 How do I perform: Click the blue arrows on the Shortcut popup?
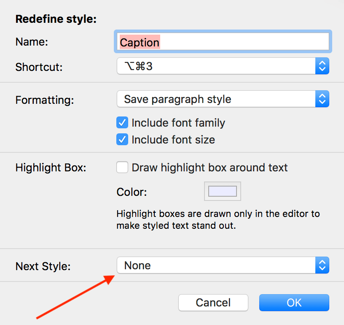[322, 66]
